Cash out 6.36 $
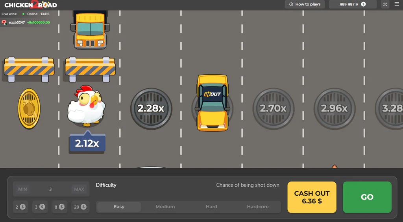 pyautogui.click(x=312, y=197)
